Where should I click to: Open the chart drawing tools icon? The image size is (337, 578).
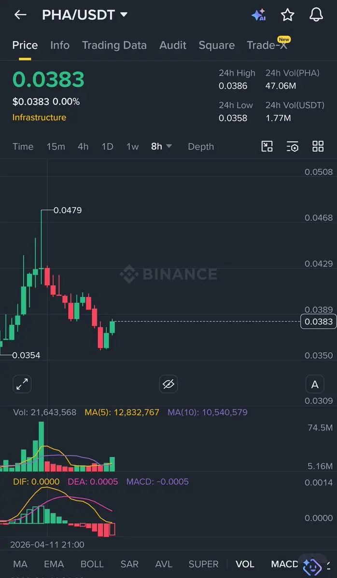[267, 147]
